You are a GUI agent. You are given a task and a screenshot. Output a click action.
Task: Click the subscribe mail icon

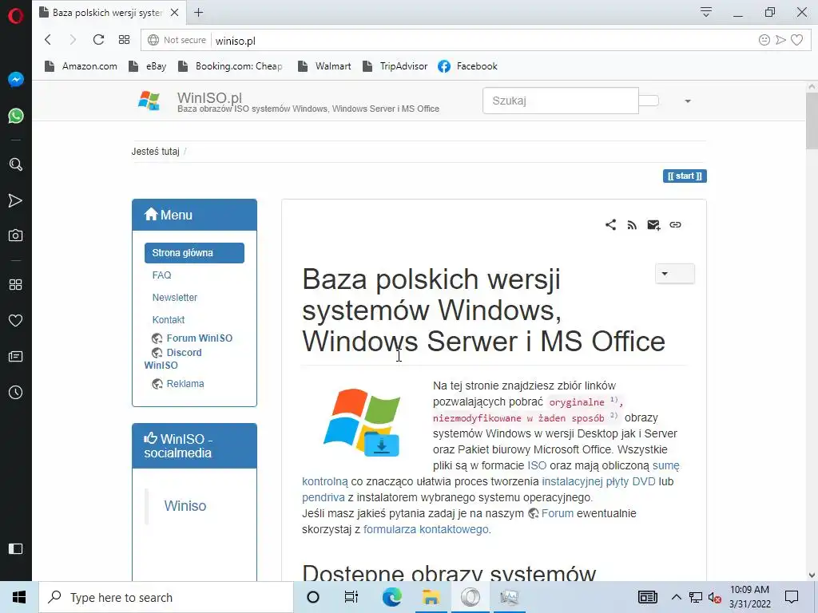tap(653, 224)
